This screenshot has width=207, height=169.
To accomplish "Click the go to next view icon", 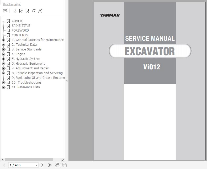I will click(x=65, y=165).
